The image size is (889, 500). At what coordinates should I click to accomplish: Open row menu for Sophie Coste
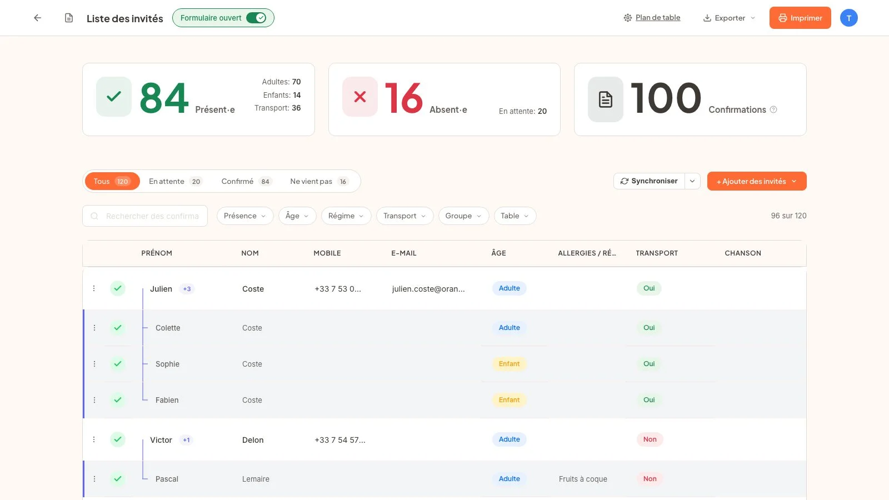94,364
